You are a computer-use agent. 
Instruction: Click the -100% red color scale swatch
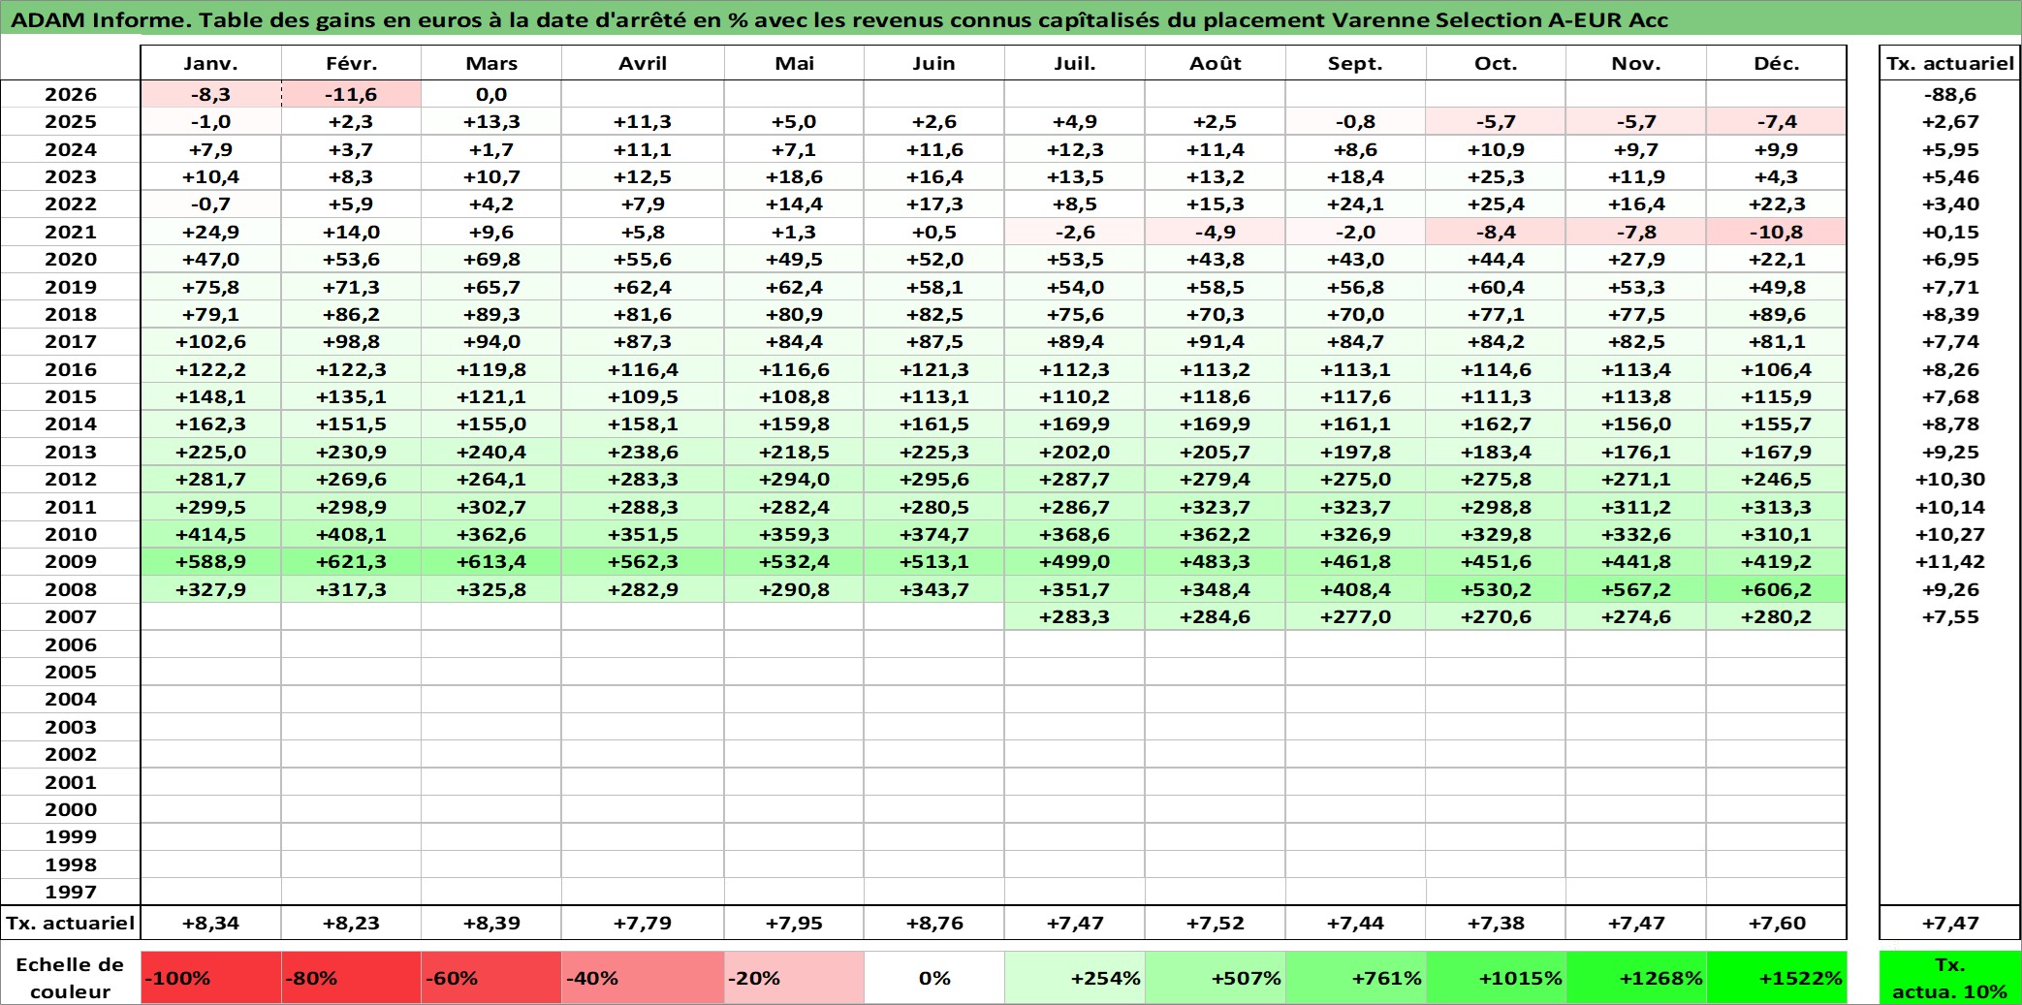(x=210, y=978)
